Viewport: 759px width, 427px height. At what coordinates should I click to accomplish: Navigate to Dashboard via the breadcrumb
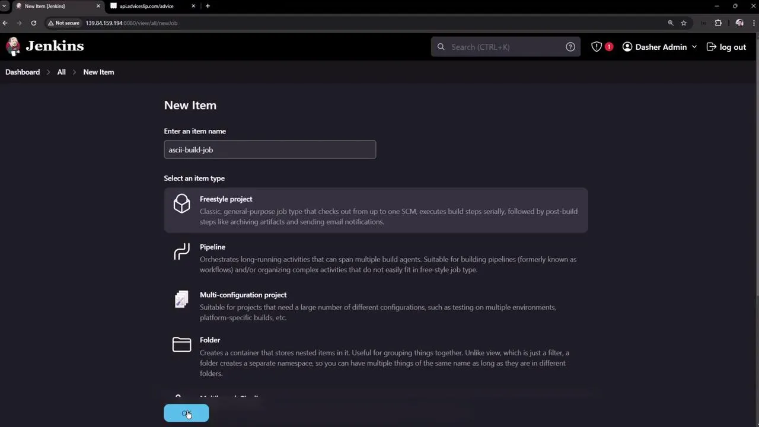[23, 72]
